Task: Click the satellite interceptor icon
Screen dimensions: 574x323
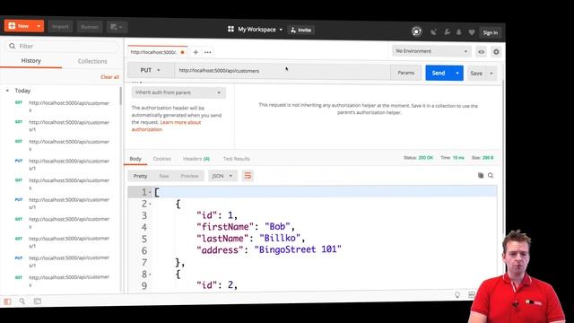Action: (x=434, y=32)
